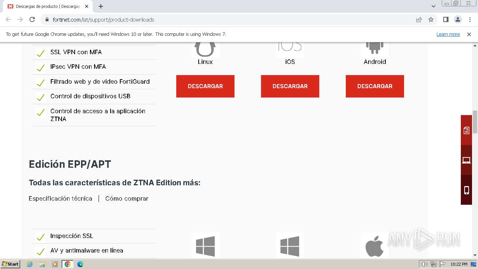Click checkmark next to SSL VPN con MFA
Image resolution: width=478 pixels, height=269 pixels.
40,53
